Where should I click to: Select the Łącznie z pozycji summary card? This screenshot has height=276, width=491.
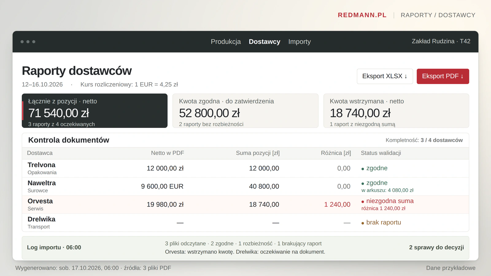point(95,111)
